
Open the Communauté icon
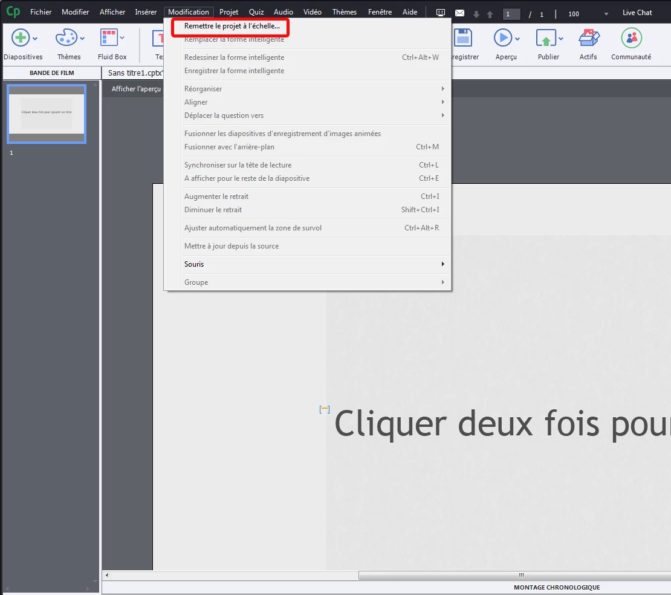click(632, 37)
